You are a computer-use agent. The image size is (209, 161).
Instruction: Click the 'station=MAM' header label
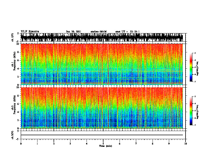tap(98, 32)
